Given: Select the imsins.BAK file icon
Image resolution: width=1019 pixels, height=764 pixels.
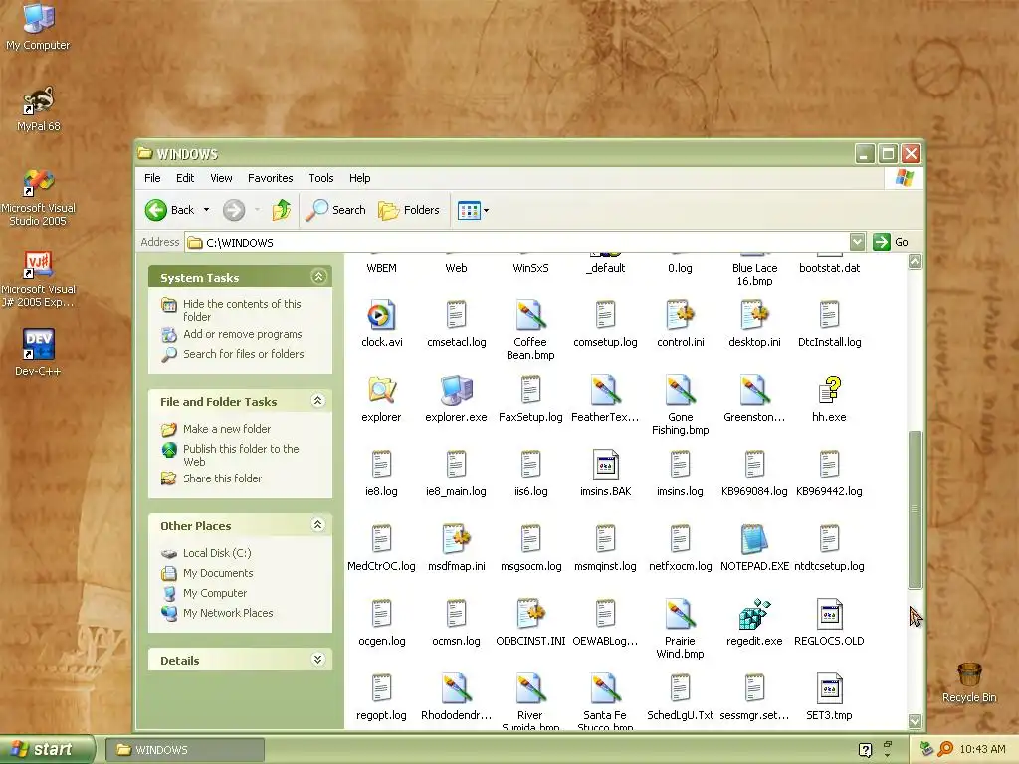Looking at the screenshot, I should click(606, 466).
